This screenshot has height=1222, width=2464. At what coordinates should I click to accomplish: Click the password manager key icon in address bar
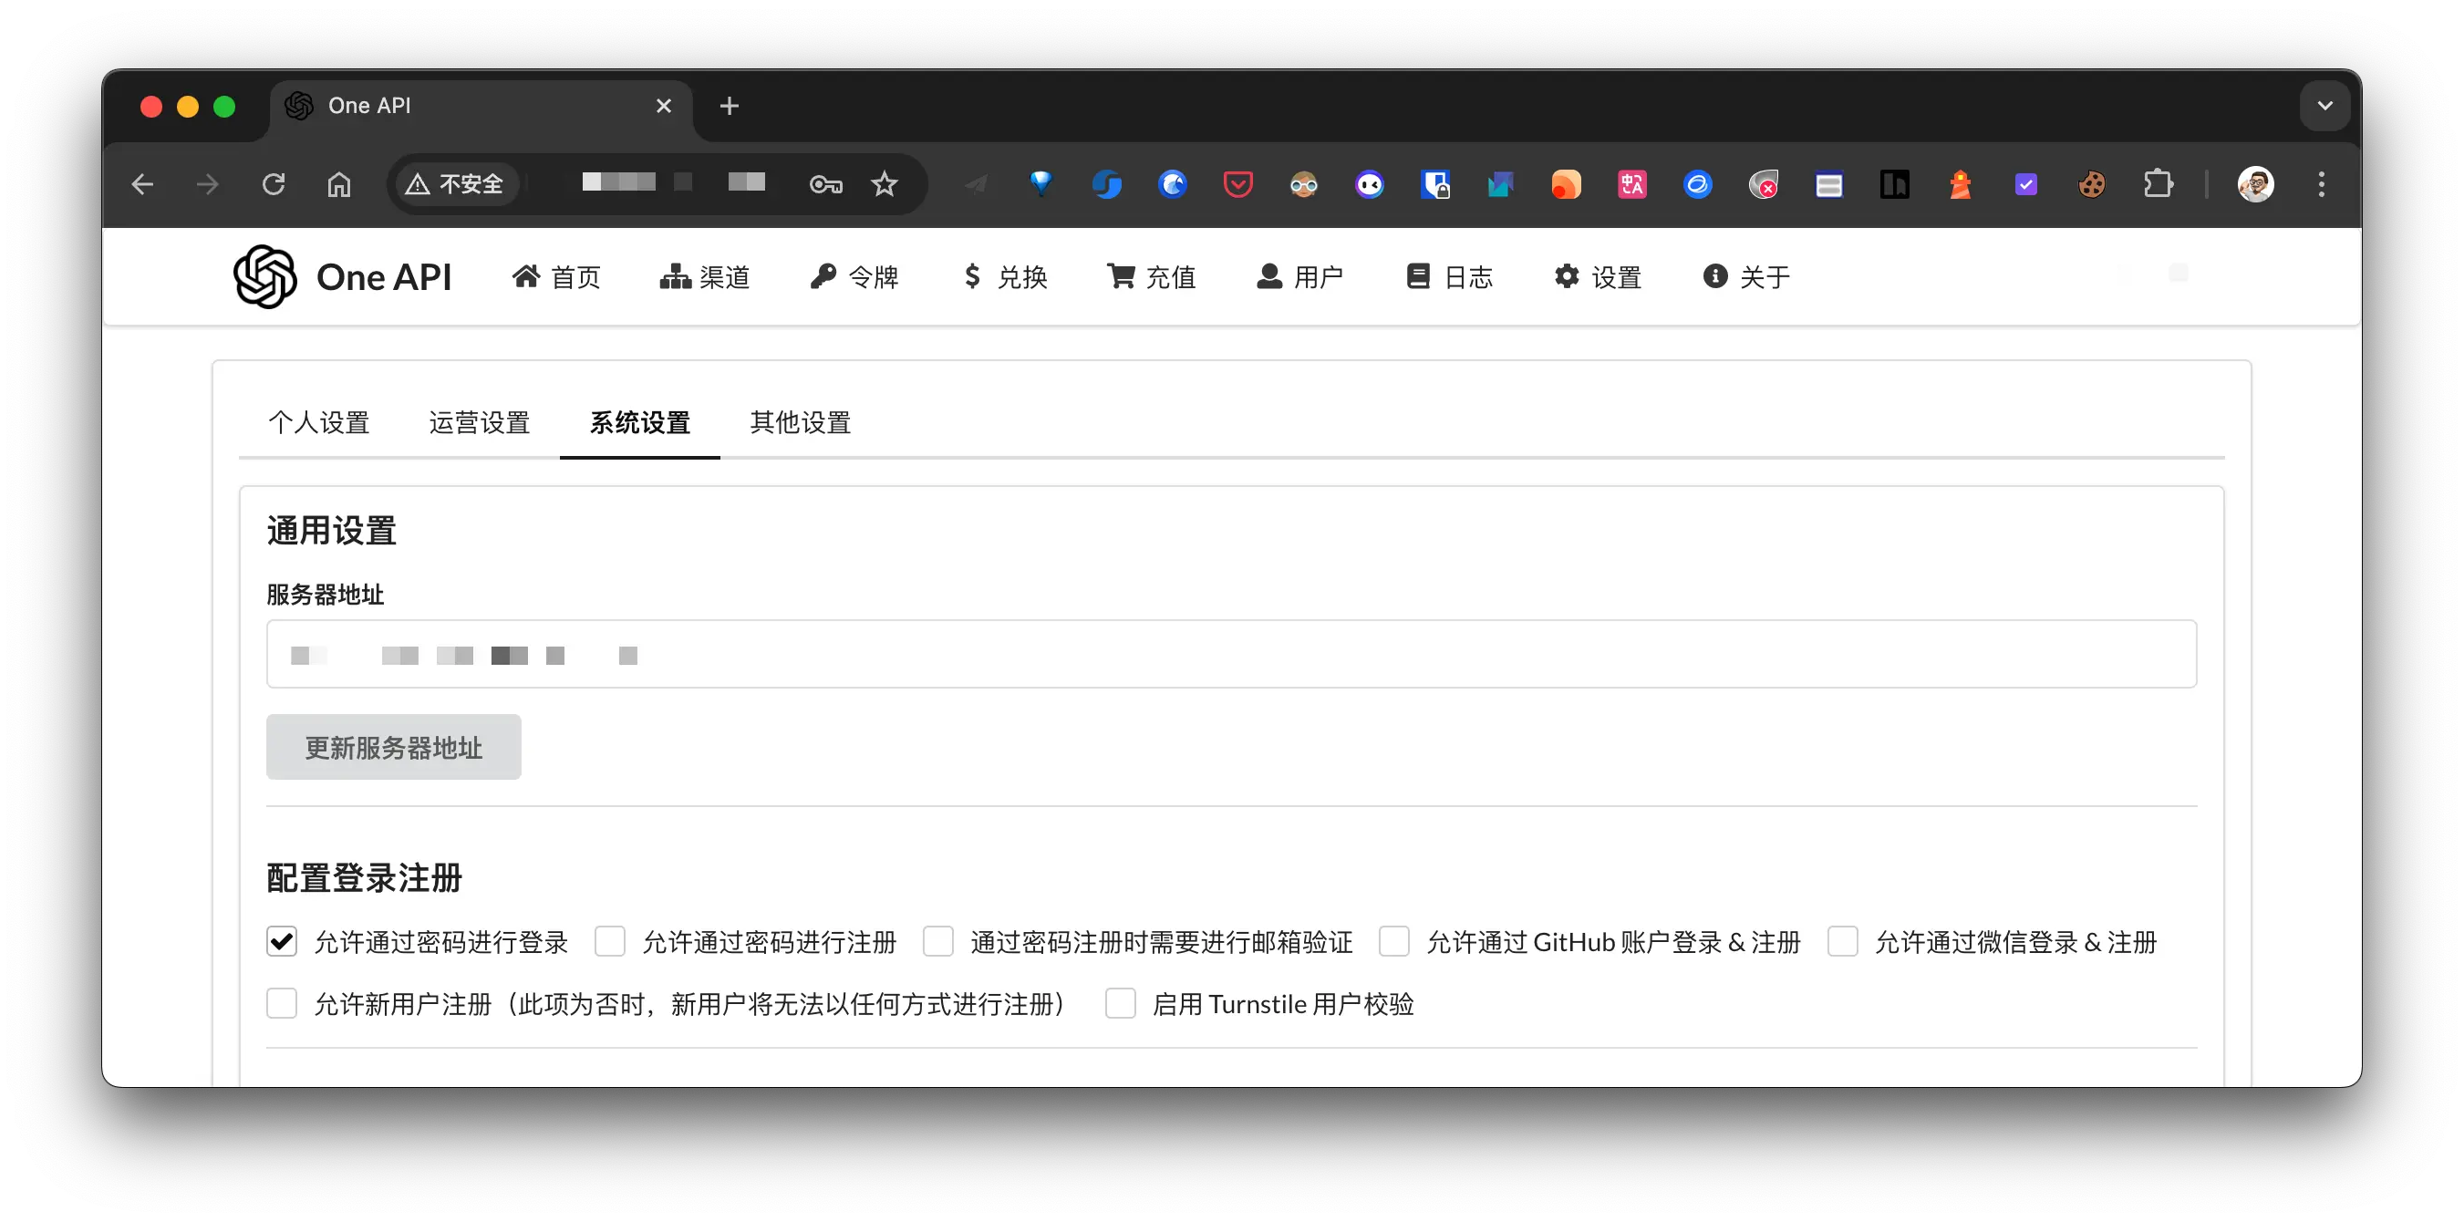point(824,183)
